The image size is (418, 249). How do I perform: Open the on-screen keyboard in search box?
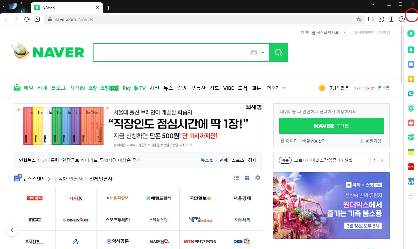tap(254, 52)
